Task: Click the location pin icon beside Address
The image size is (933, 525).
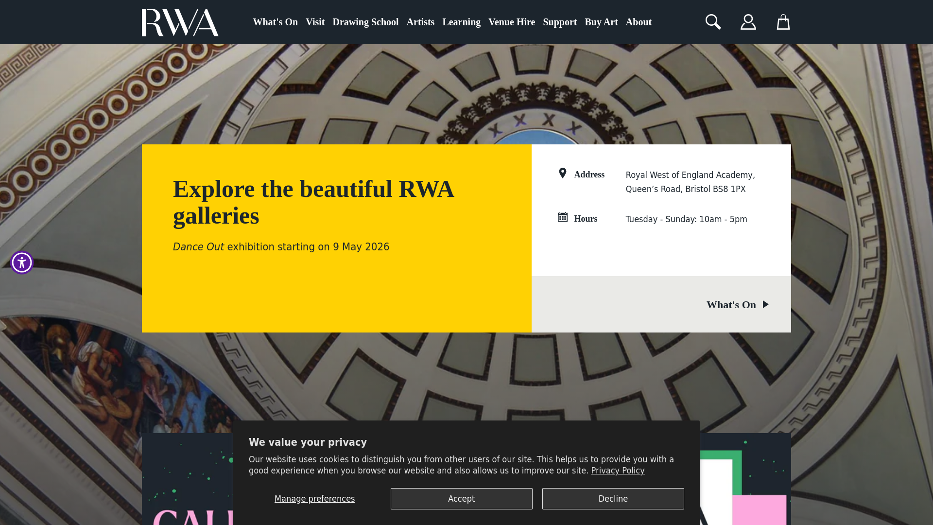Action: point(563,174)
